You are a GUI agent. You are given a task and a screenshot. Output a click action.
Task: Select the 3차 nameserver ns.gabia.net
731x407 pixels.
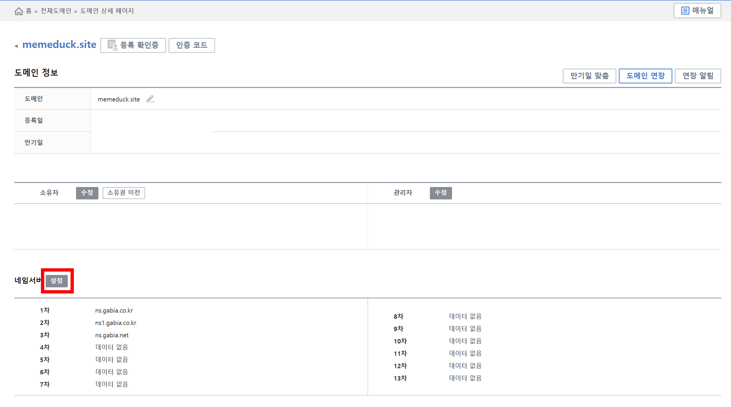point(112,335)
